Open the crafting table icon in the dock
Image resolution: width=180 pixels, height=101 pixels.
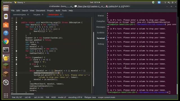click(x=6, y=74)
